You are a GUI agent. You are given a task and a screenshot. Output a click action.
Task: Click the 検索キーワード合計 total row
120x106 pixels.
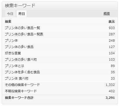(60, 98)
